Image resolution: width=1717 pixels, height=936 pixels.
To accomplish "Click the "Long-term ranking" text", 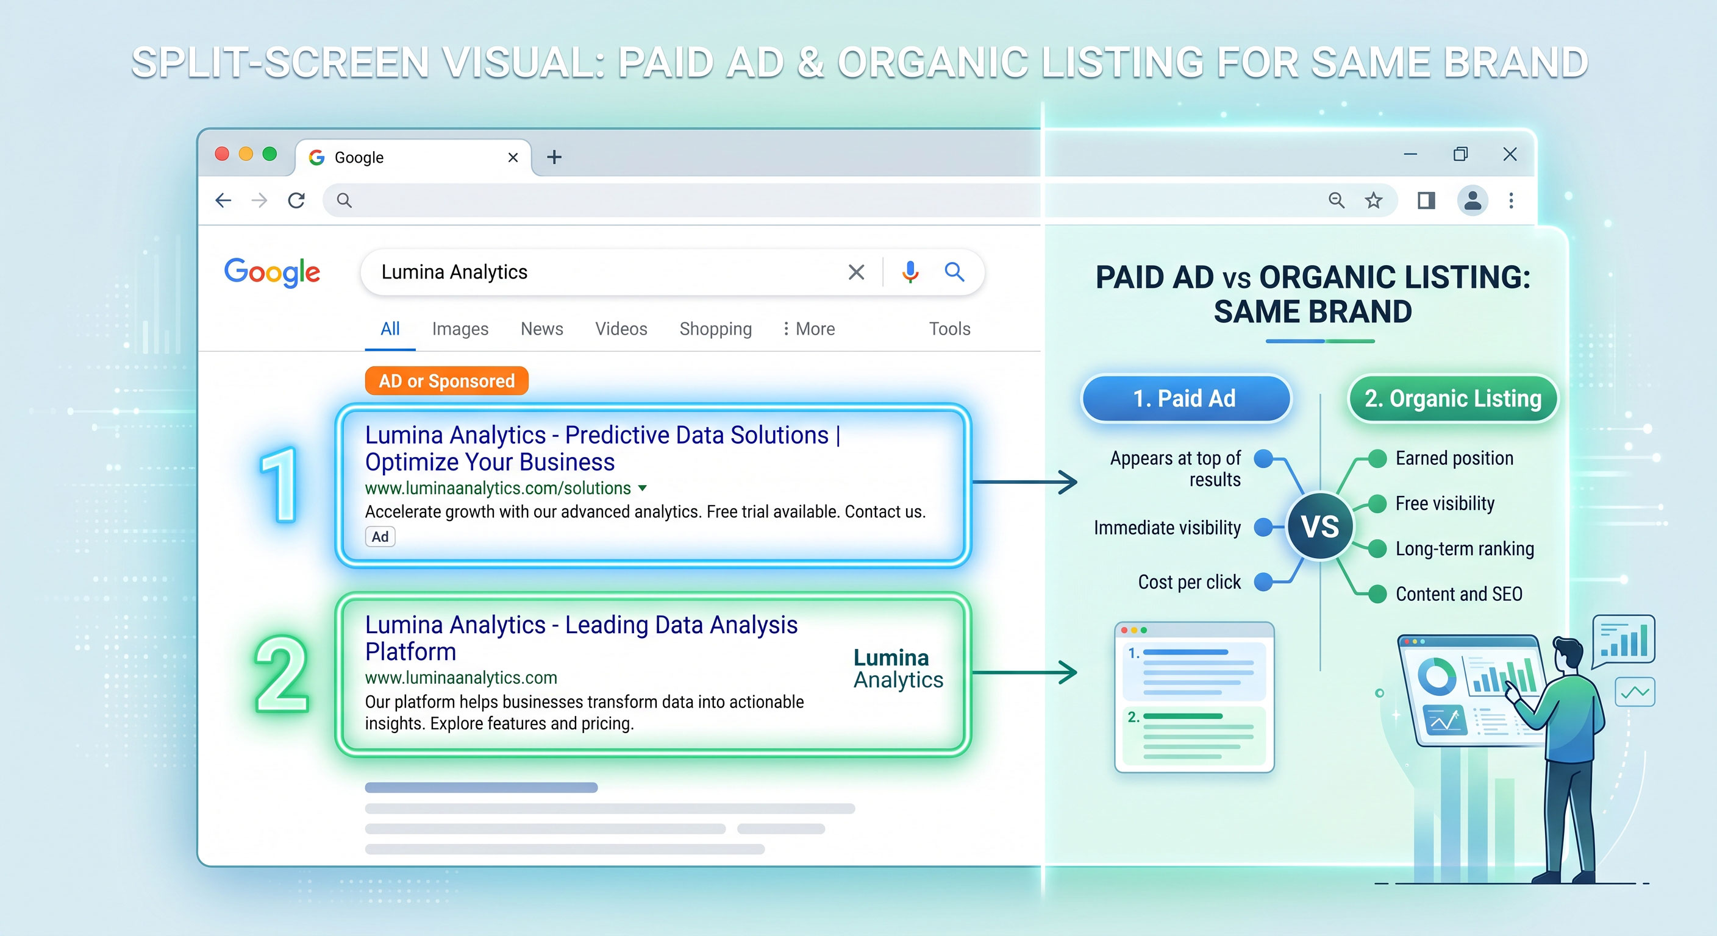I will coord(1465,549).
